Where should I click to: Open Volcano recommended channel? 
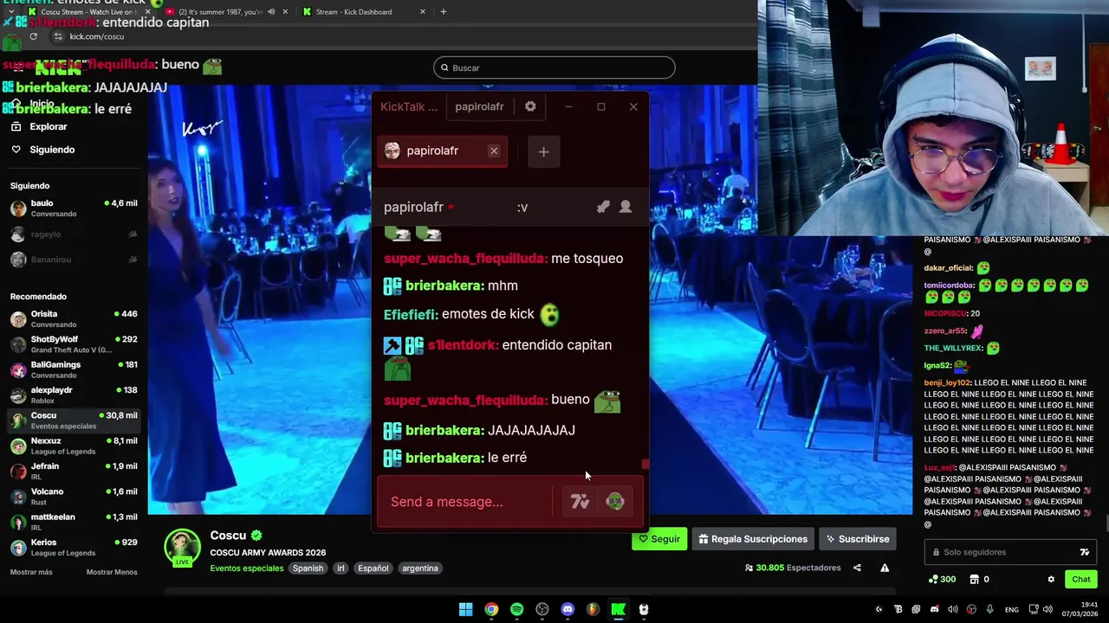click(74, 497)
